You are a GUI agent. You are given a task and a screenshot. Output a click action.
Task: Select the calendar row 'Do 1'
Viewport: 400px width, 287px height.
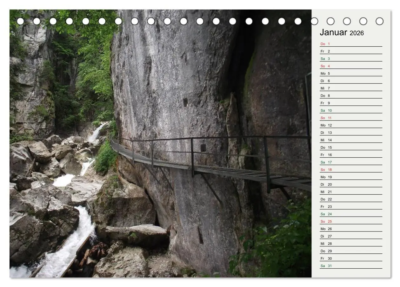pos(351,44)
